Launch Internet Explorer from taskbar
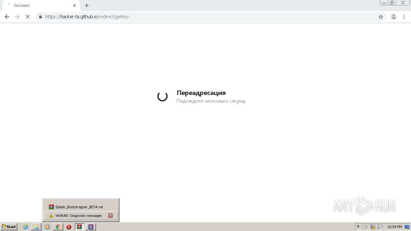Screen dimensions: 411x231 point(25,227)
